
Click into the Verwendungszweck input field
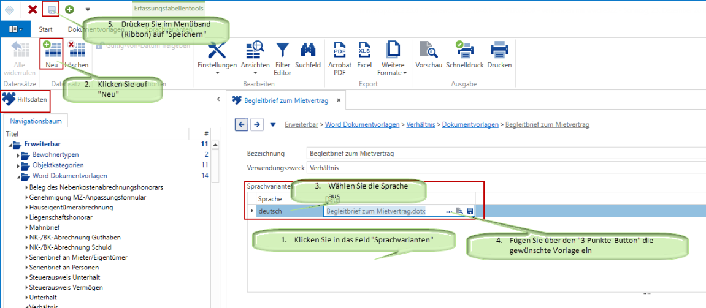[505, 167]
